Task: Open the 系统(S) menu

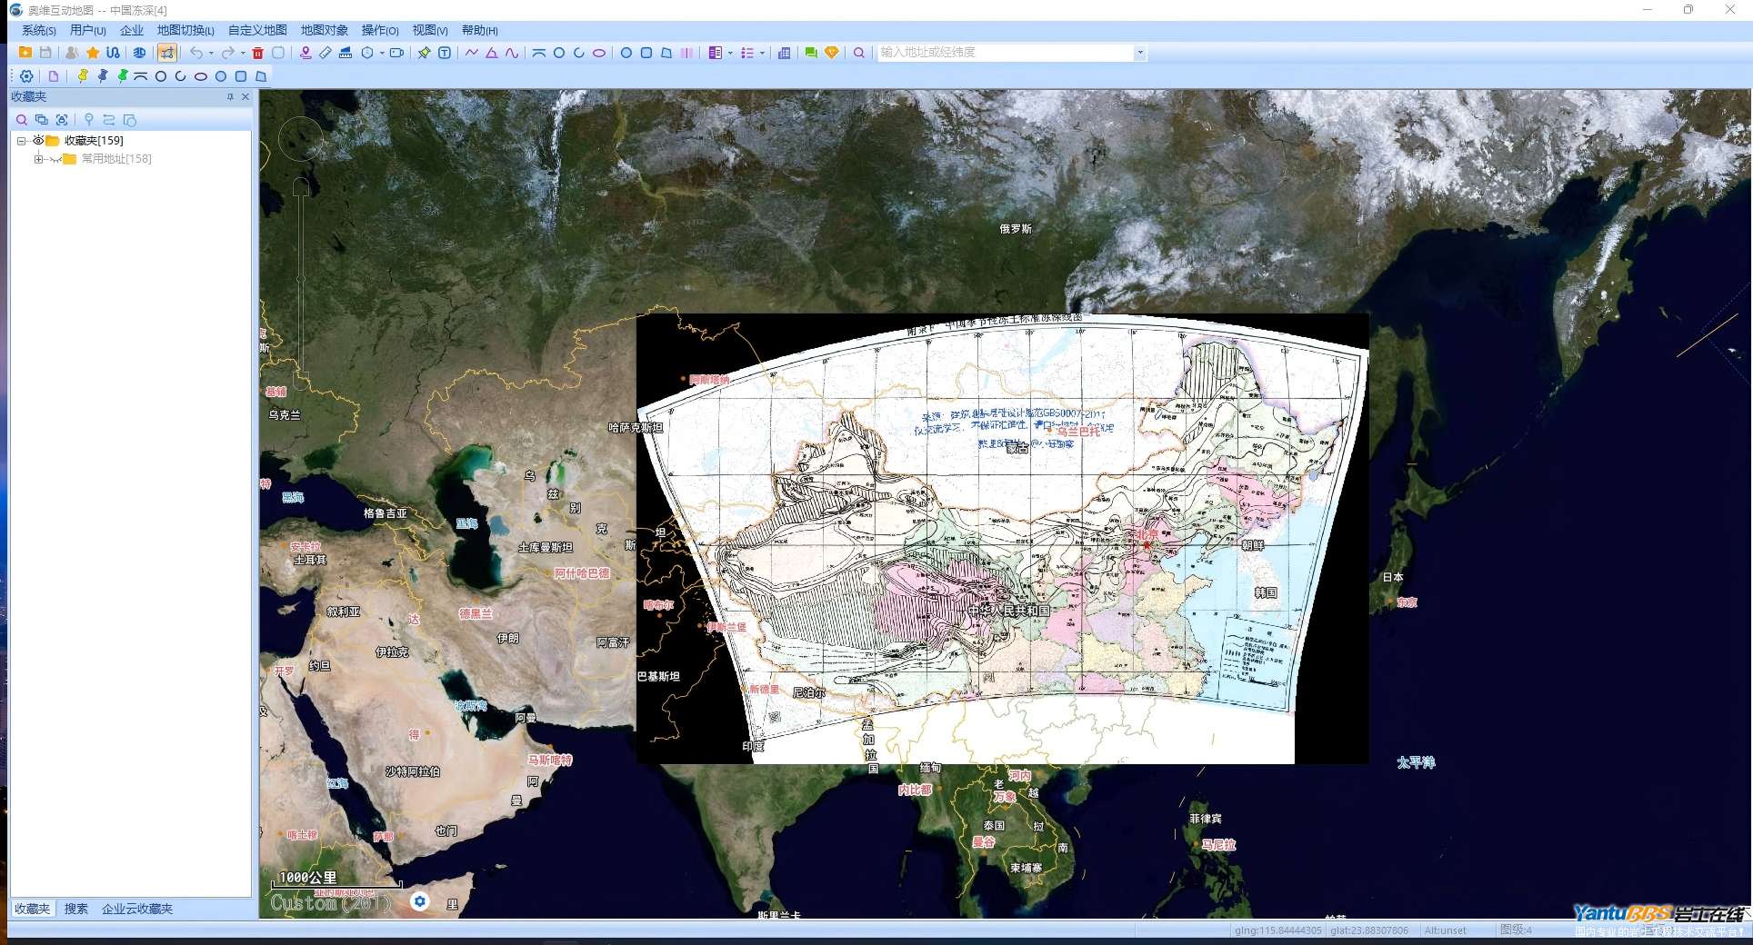Action: point(38,31)
